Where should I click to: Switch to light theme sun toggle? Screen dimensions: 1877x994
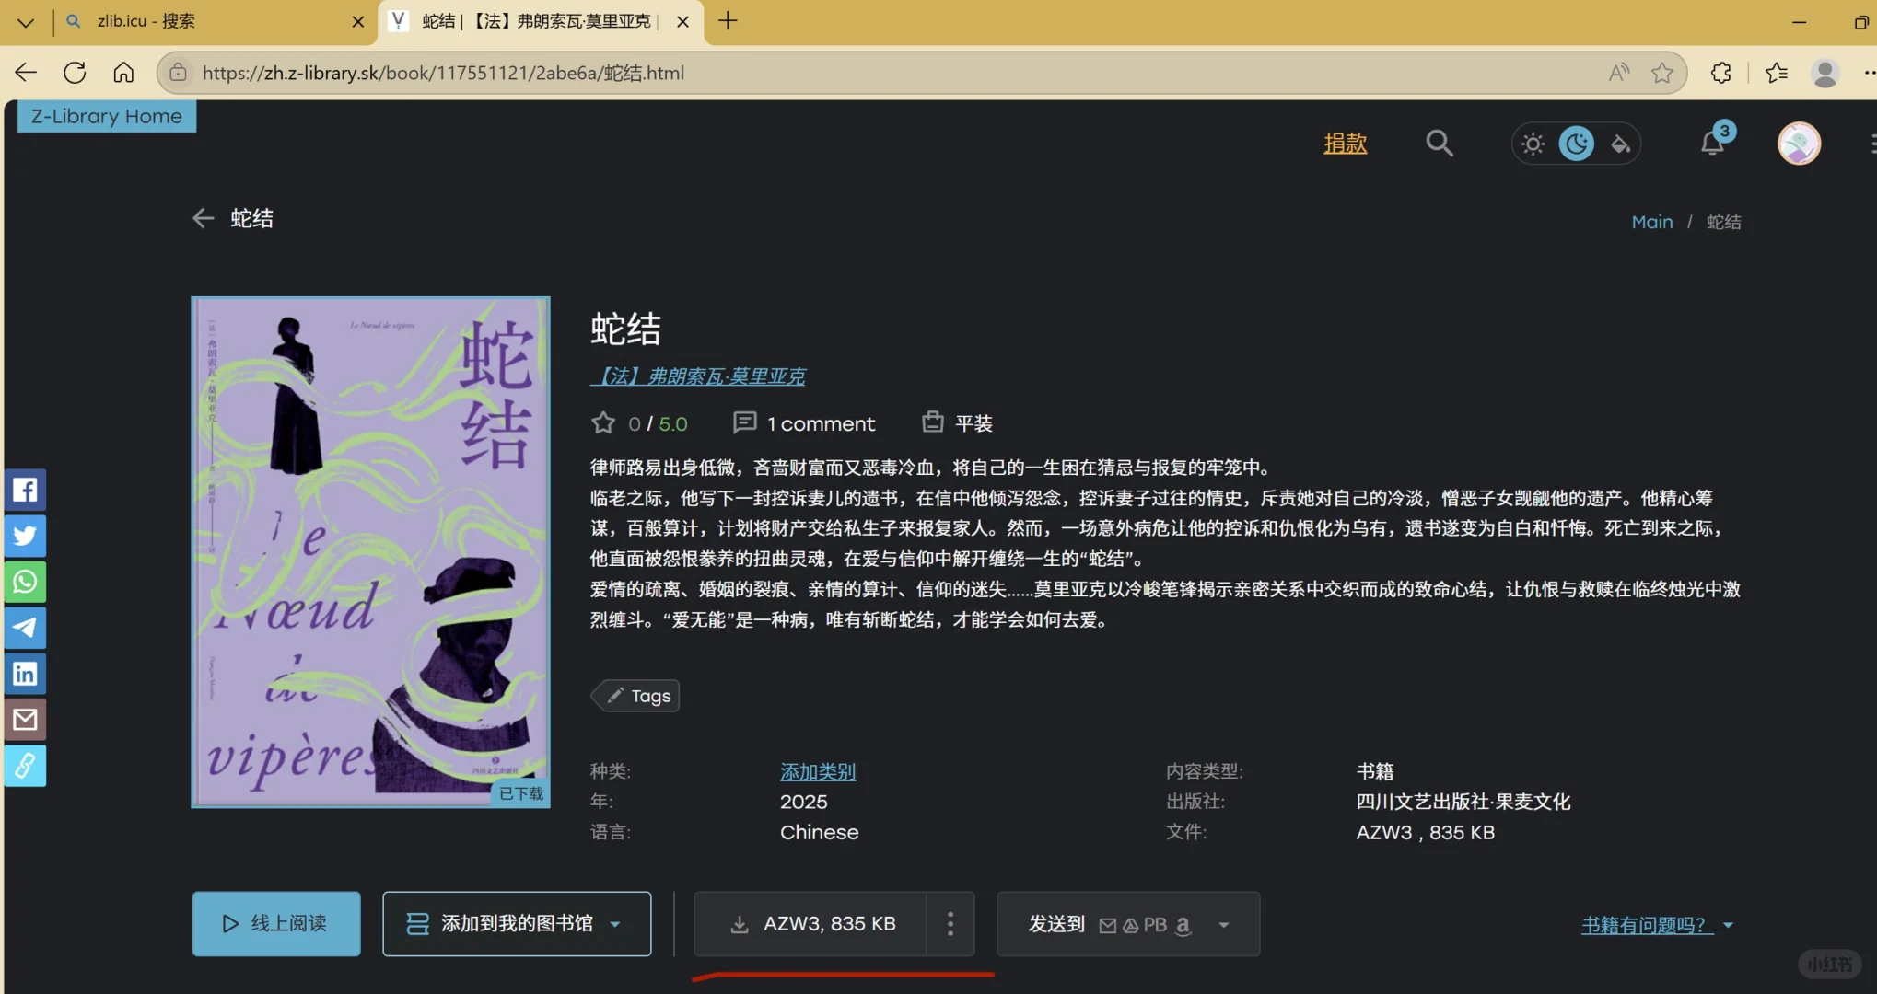click(x=1533, y=144)
